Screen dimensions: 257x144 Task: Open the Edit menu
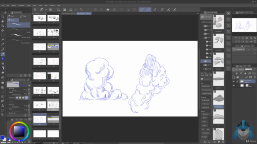tap(8, 5)
